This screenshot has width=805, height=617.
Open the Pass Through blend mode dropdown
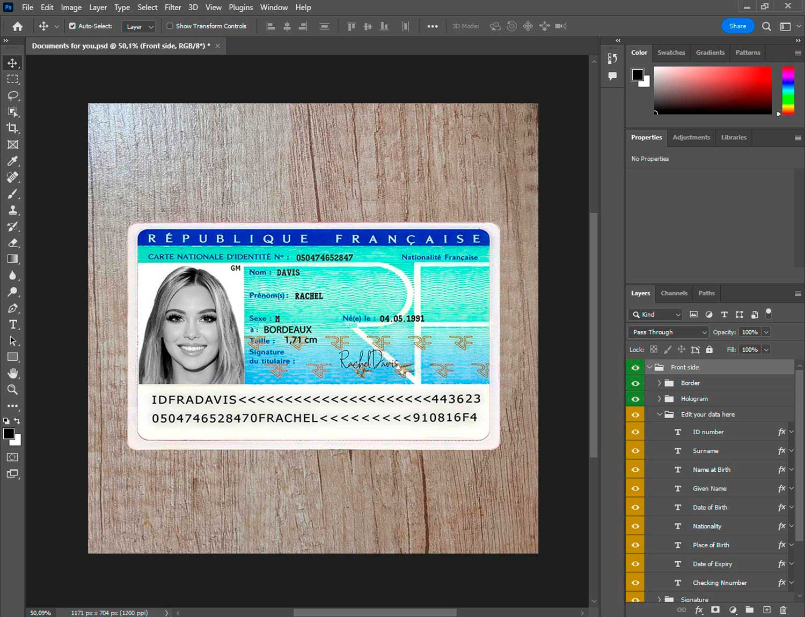coord(668,332)
